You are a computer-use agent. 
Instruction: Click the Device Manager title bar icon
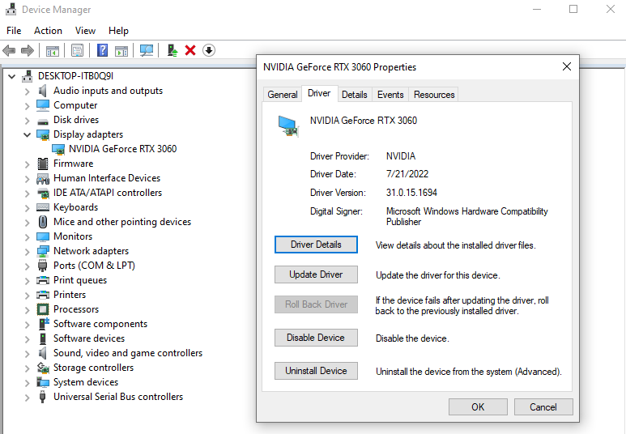pos(11,9)
